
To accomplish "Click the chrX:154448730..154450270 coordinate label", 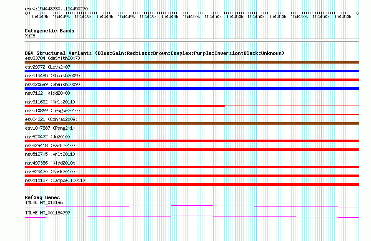I will point(56,9).
